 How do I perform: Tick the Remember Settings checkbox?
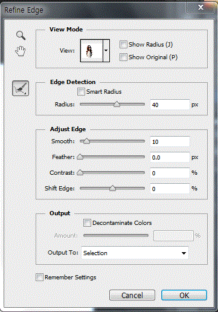39,277
